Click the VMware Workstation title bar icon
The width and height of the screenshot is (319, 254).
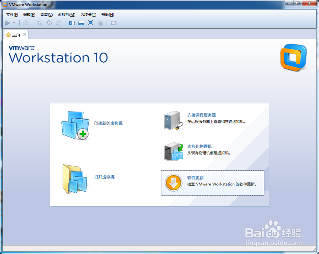tap(5, 4)
